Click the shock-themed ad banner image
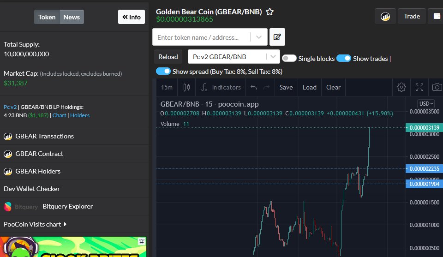Image resolution: width=443 pixels, height=257 pixels. pyautogui.click(x=73, y=247)
